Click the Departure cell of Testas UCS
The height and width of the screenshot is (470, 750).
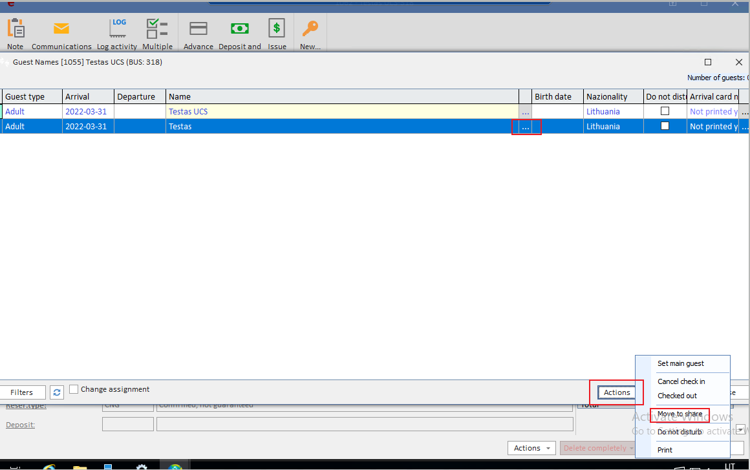(x=140, y=111)
